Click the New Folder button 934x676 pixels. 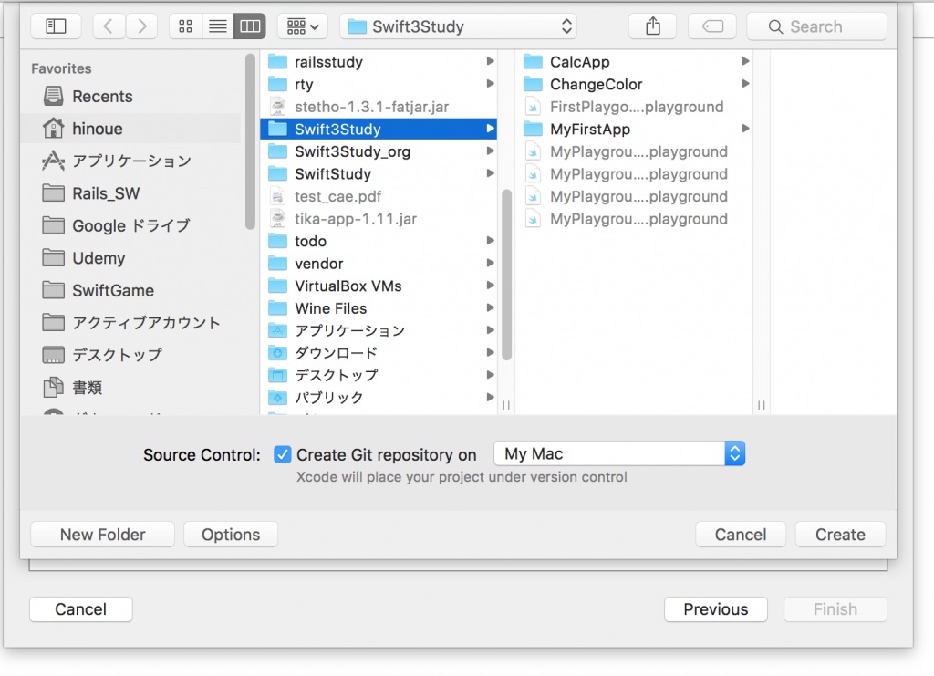pyautogui.click(x=102, y=535)
